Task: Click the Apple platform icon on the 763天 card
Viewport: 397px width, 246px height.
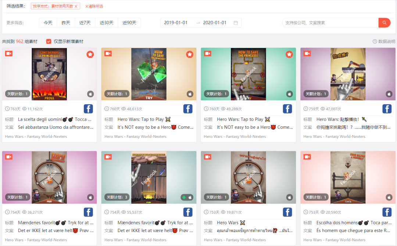Action: click(x=90, y=94)
